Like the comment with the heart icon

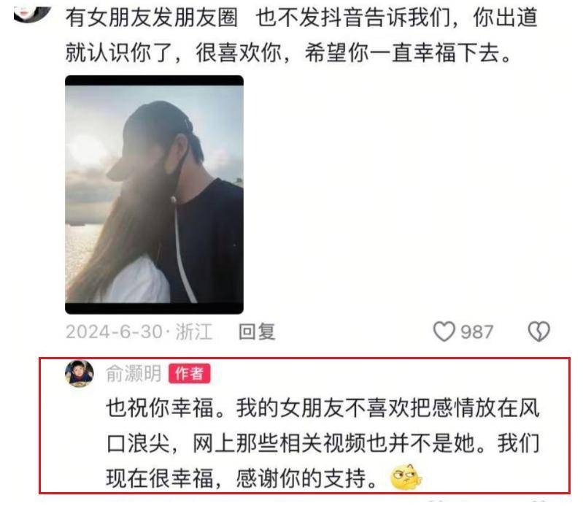click(444, 331)
